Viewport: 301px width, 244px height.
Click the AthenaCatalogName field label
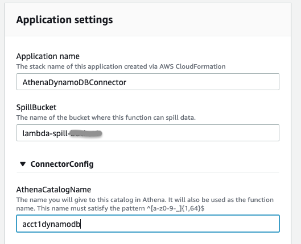tap(53, 190)
